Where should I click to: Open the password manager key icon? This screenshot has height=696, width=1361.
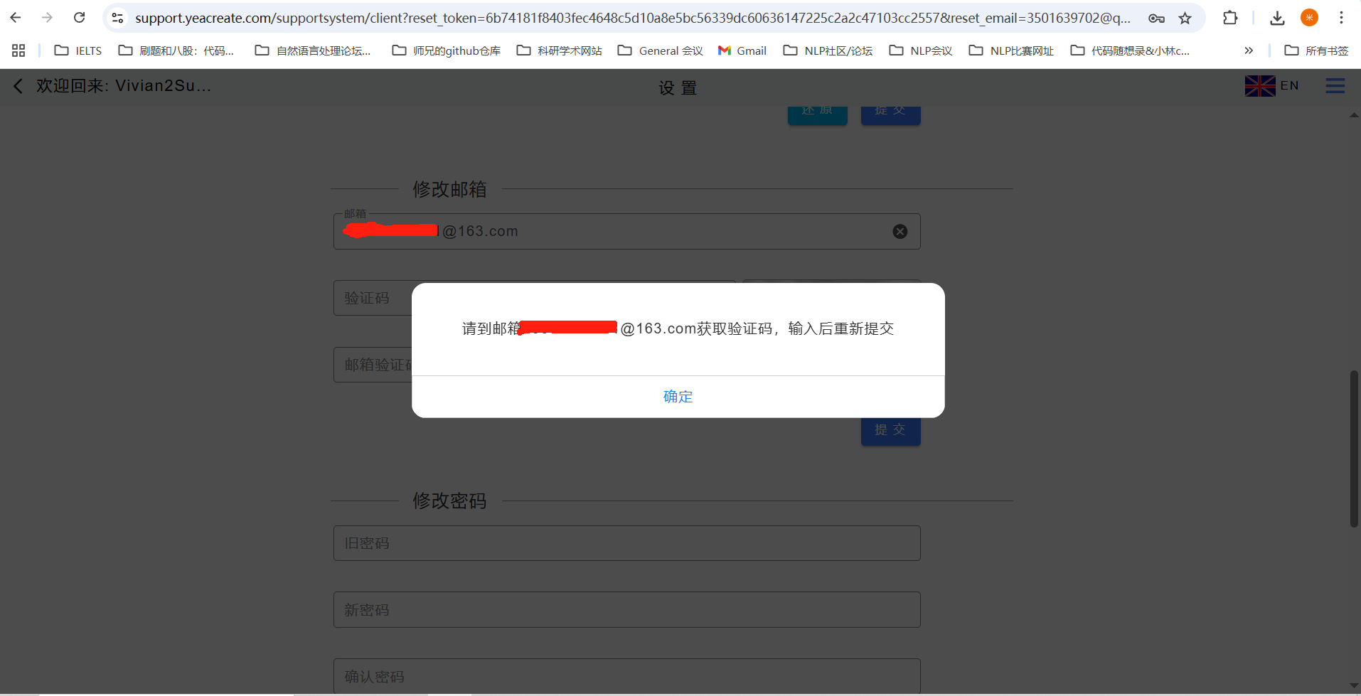click(1156, 18)
